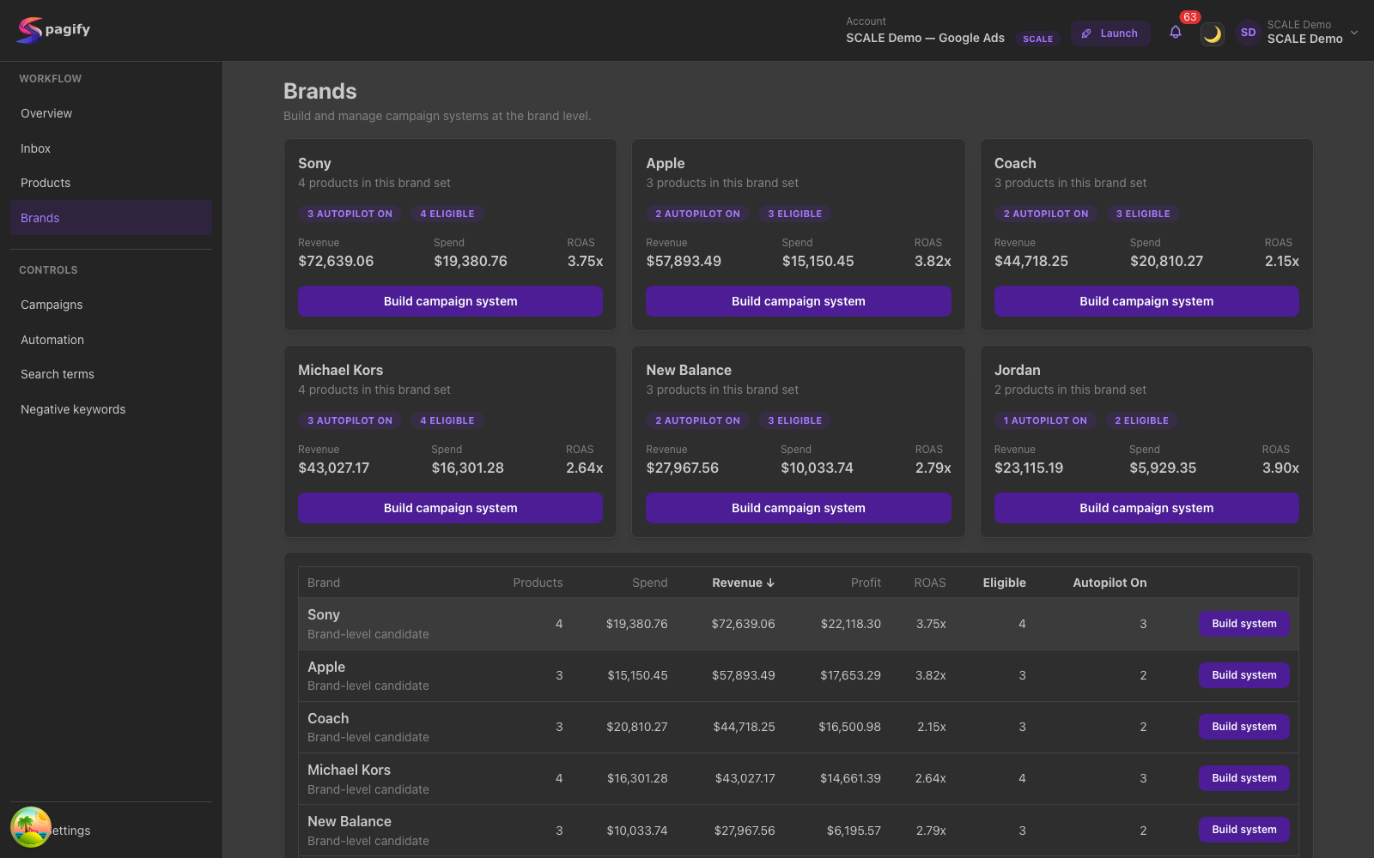The width and height of the screenshot is (1374, 858).
Task: Build campaign system for Jordan card
Action: tap(1146, 508)
